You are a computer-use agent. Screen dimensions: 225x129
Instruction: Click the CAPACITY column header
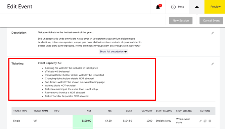(147, 111)
